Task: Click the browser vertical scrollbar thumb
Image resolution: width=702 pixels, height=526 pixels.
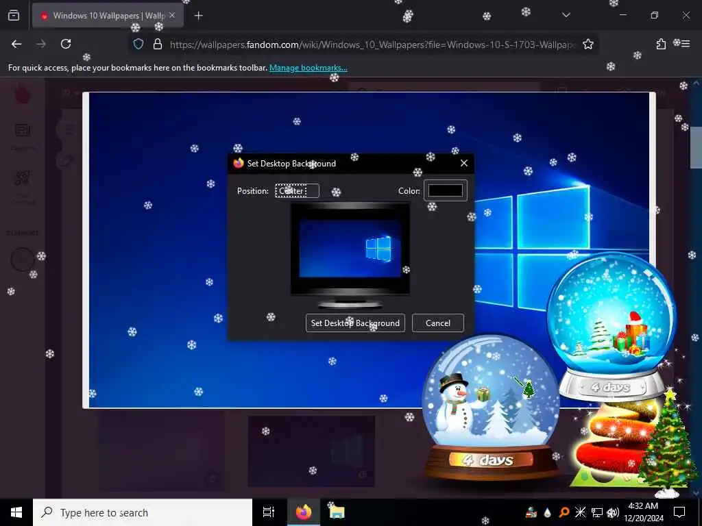Action: click(696, 148)
